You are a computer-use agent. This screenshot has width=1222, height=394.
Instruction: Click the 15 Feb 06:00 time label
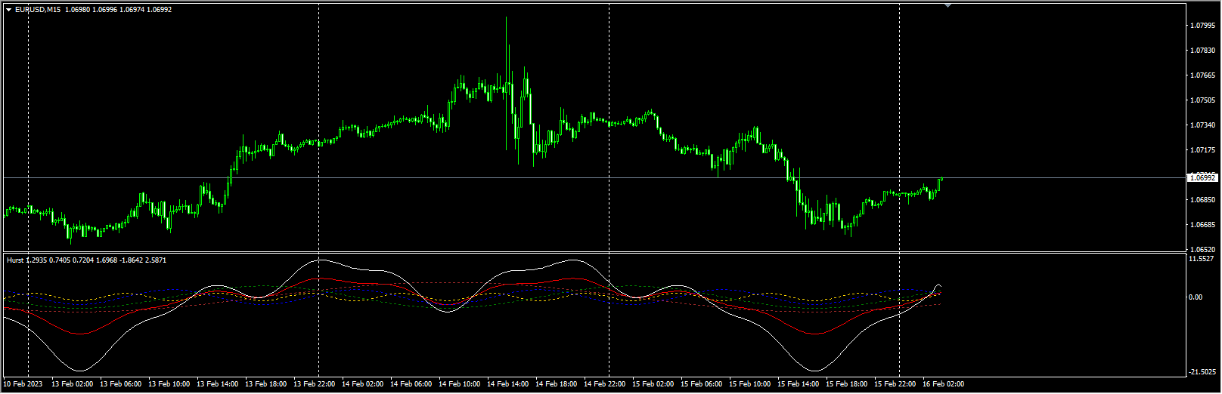pos(702,384)
